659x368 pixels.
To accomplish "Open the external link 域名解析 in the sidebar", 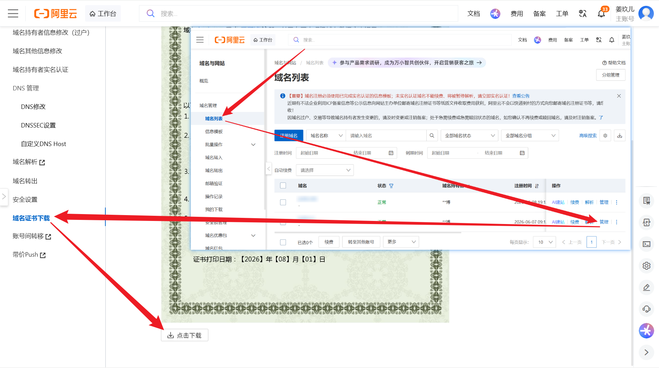I will [29, 162].
